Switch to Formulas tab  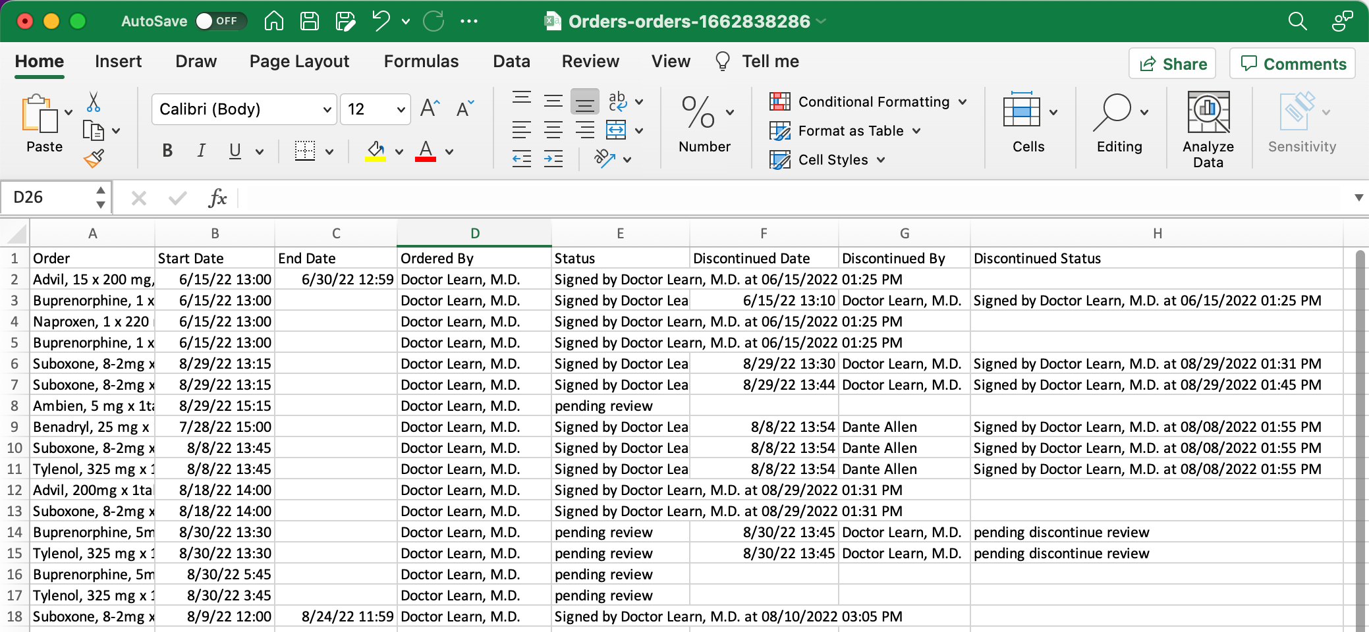coord(421,61)
